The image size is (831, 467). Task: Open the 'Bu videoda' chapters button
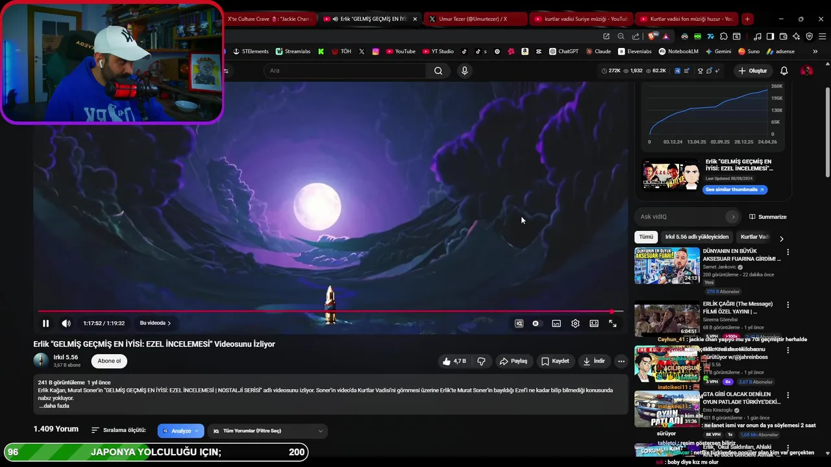coord(155,323)
